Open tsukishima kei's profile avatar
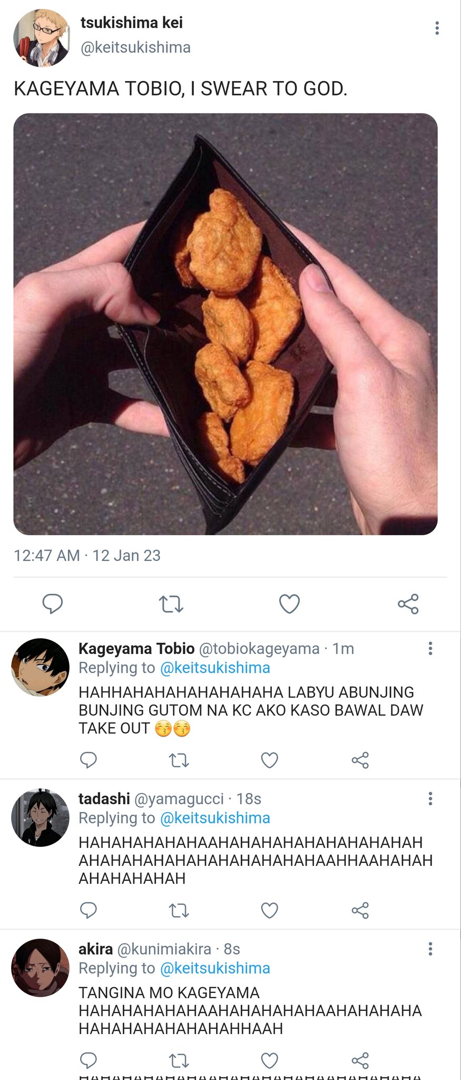The width and height of the screenshot is (461, 1080). (x=42, y=37)
